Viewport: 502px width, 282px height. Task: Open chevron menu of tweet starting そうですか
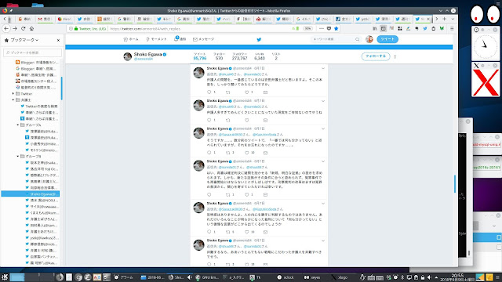[323, 128]
